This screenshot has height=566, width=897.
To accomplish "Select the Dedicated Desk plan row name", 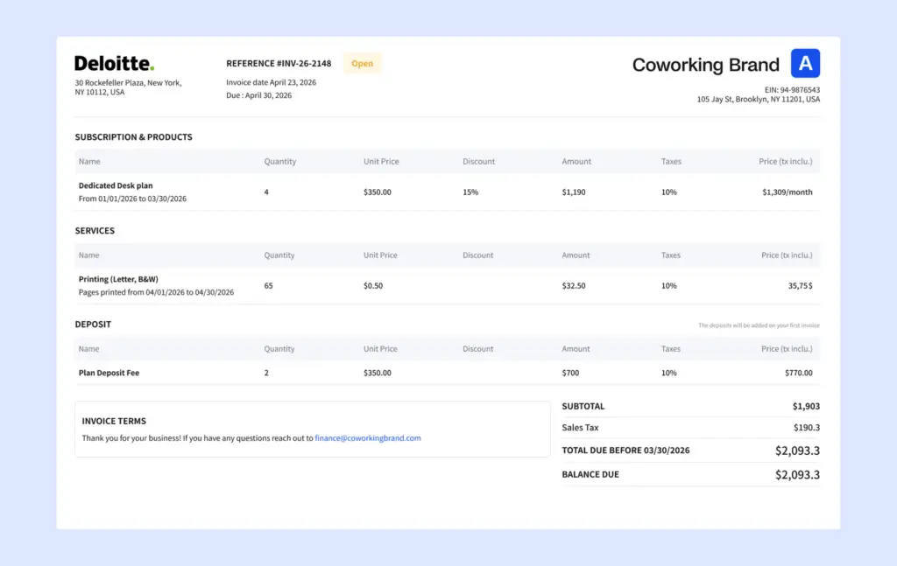I will coord(116,185).
